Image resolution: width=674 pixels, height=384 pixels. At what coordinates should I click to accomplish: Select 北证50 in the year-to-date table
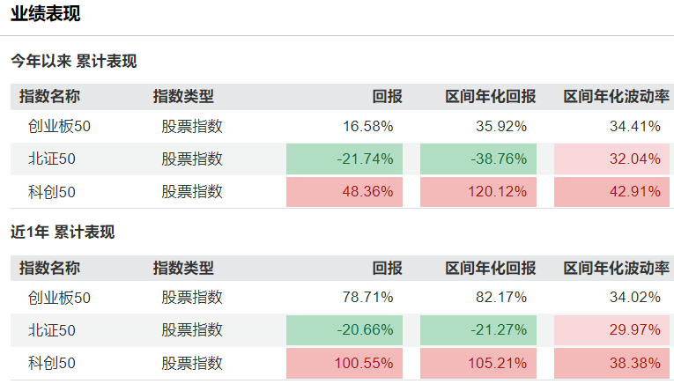[52, 159]
